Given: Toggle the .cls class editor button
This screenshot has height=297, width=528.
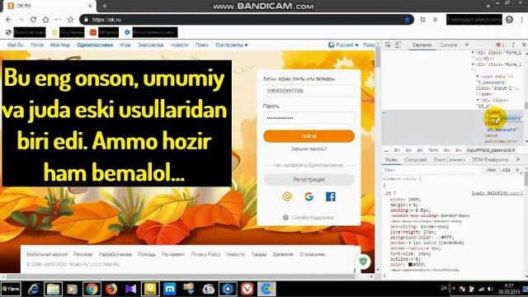Looking at the screenshot, I should click(x=506, y=170).
